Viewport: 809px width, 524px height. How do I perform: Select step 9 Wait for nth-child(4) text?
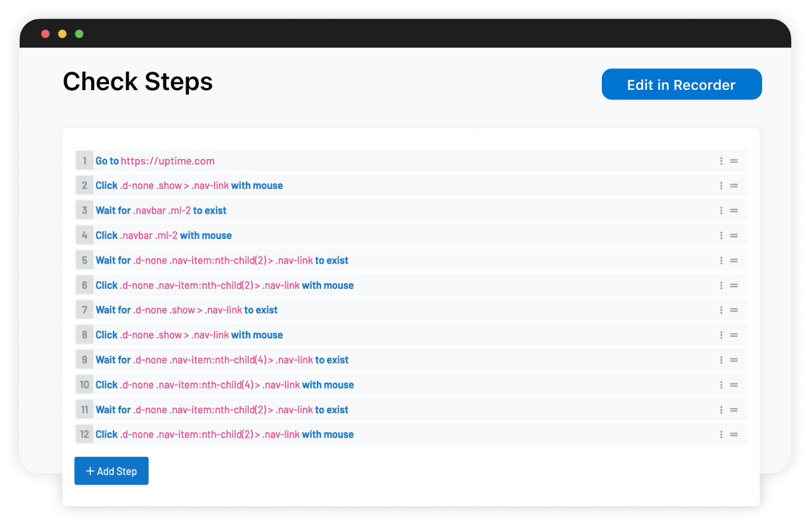(x=222, y=360)
